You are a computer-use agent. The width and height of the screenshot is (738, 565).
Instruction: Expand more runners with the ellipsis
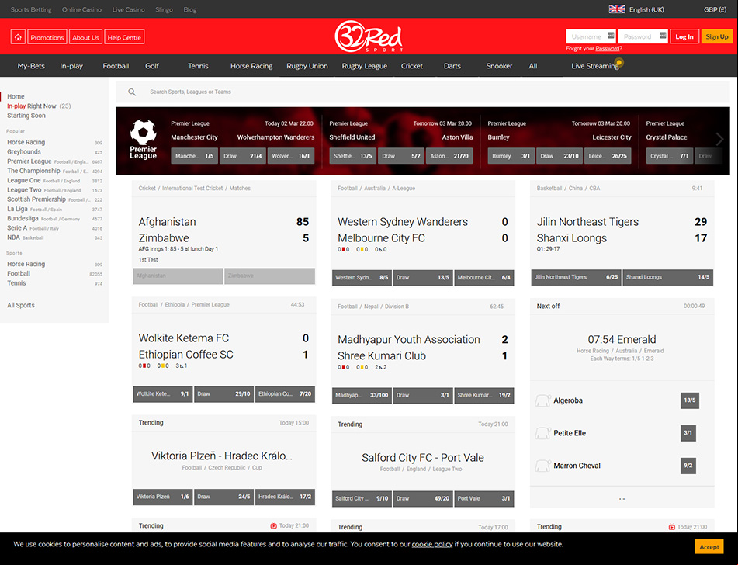[622, 498]
